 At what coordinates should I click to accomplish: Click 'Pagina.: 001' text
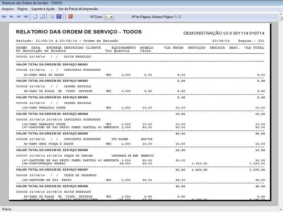[251, 41]
